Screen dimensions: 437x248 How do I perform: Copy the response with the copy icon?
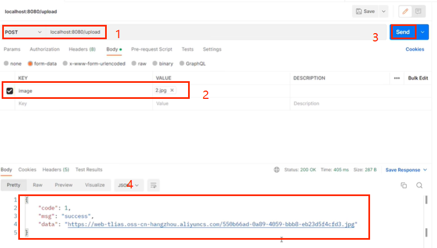coord(404,186)
